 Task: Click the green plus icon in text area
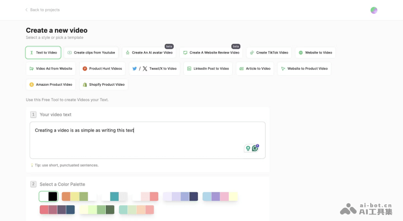click(x=247, y=148)
